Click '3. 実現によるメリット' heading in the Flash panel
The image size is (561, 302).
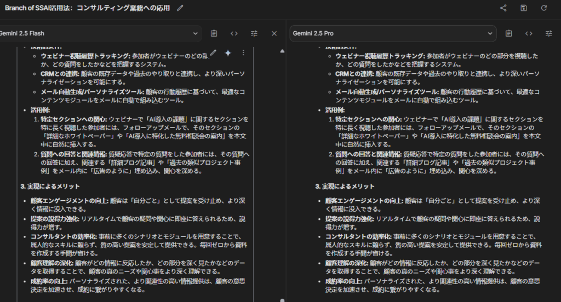coord(50,186)
